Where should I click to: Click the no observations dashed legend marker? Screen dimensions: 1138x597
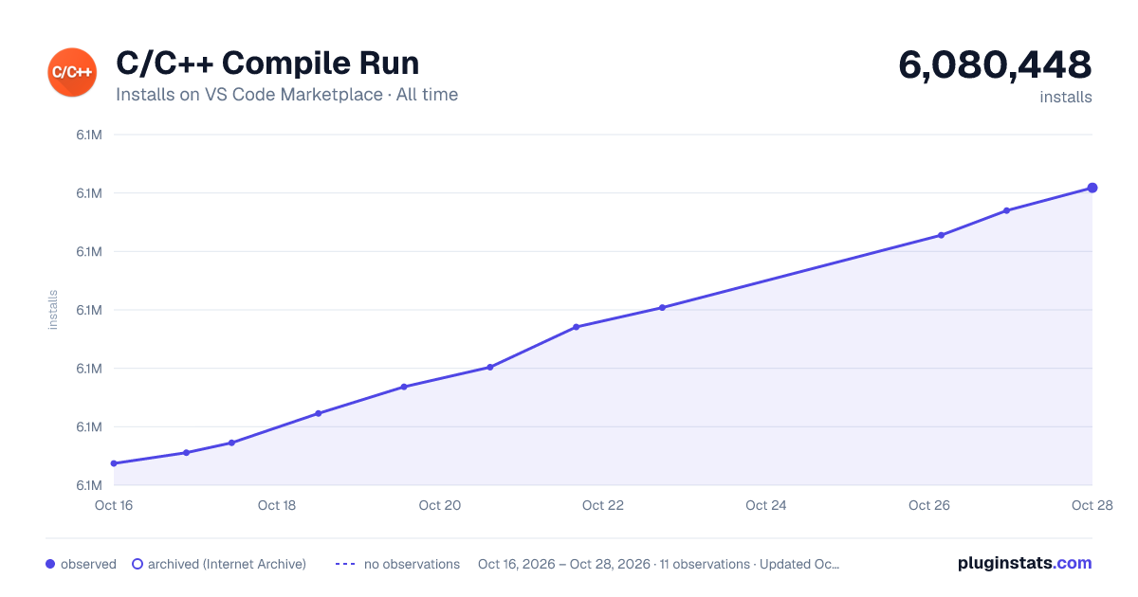tap(345, 564)
